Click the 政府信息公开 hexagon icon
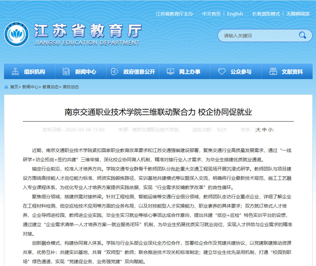Viewport: 316px width, 266px height. click(114, 72)
